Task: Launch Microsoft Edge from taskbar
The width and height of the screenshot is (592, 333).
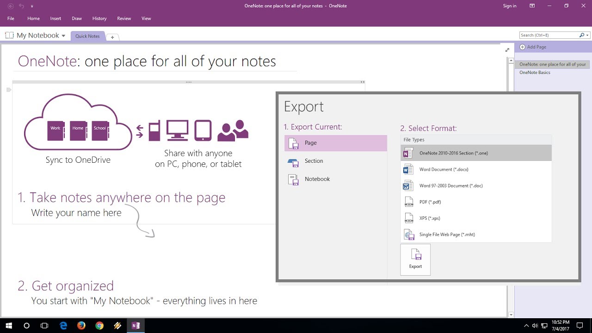Action: 63,326
